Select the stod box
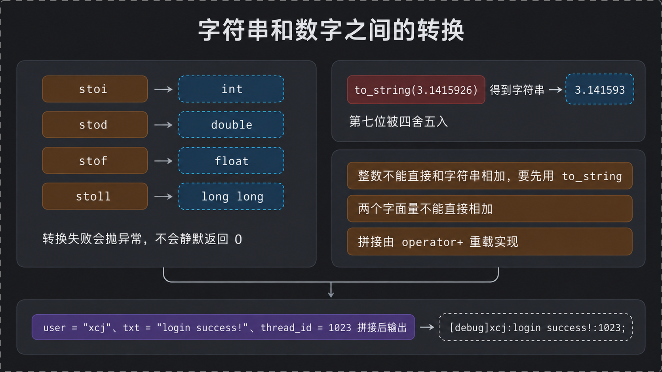This screenshot has height=372, width=662. click(95, 125)
